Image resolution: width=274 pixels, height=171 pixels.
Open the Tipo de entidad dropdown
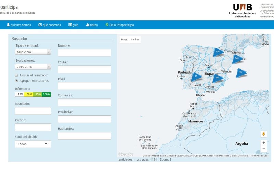click(33, 52)
